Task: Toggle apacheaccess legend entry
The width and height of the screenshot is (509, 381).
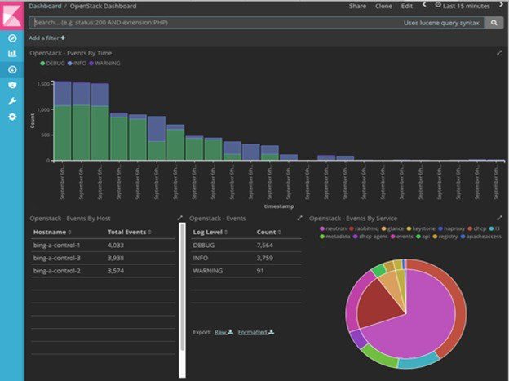Action: click(x=480, y=237)
